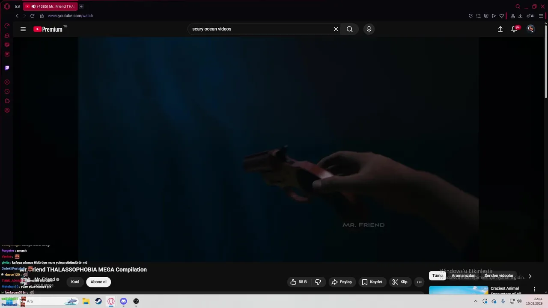Open Discord from taskbar
This screenshot has height=308, width=548.
point(124,301)
